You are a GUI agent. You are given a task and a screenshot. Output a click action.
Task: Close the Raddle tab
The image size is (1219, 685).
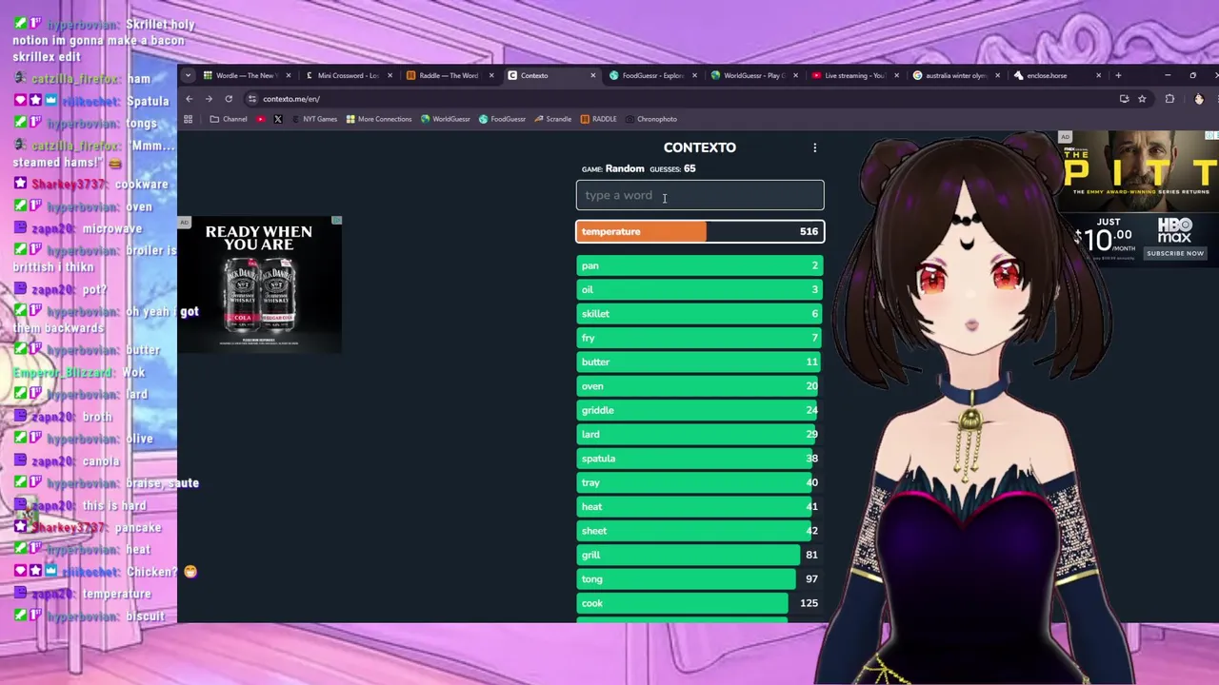tap(491, 75)
